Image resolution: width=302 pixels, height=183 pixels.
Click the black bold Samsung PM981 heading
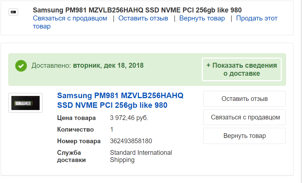137,10
